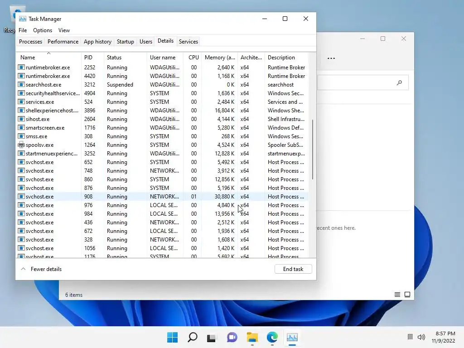The height and width of the screenshot is (348, 464).
Task: Click the spoolsv.exe printer icon
Action: [21, 145]
